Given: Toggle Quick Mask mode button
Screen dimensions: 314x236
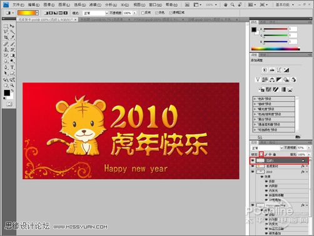Looking at the screenshot, I should [9, 104].
